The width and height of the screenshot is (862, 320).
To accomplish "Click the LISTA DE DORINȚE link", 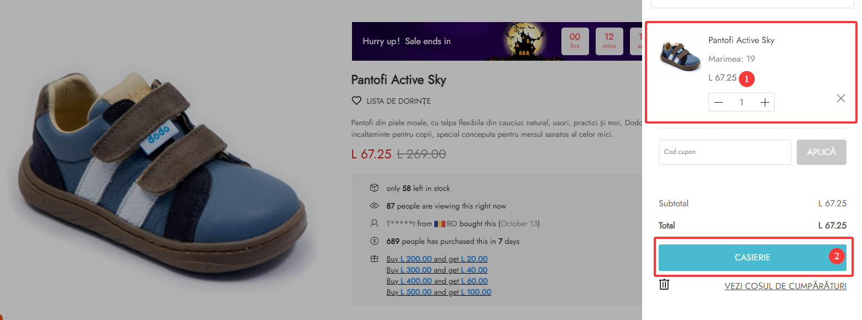I will coord(398,101).
